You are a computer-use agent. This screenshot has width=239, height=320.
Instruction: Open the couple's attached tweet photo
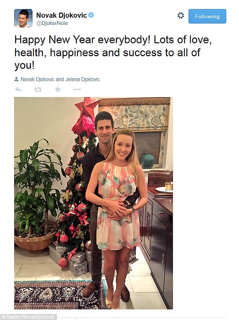tap(93, 203)
